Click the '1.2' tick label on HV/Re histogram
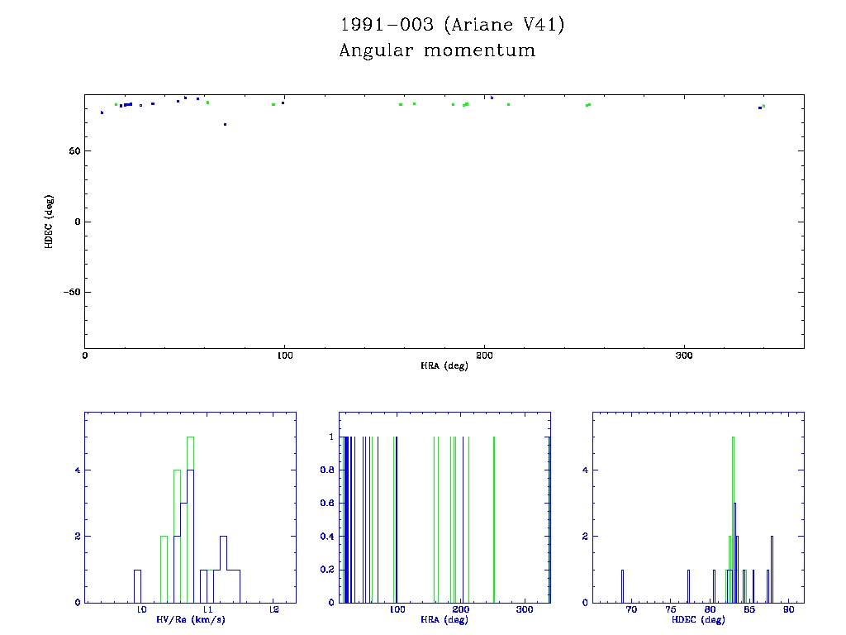This screenshot has width=846, height=635. [273, 610]
